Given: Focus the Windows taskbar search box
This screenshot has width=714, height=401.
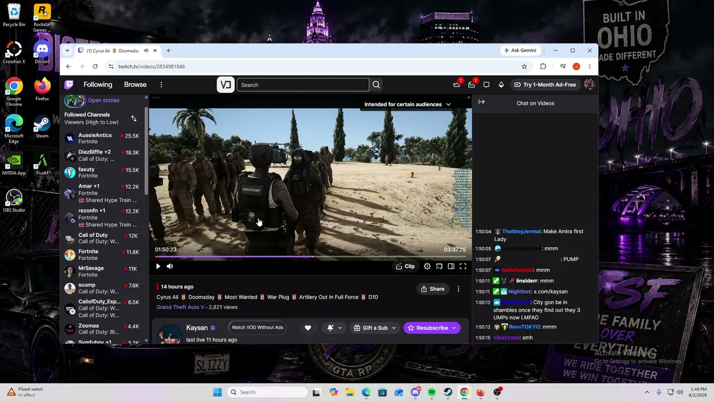Looking at the screenshot, I should 267,392.
